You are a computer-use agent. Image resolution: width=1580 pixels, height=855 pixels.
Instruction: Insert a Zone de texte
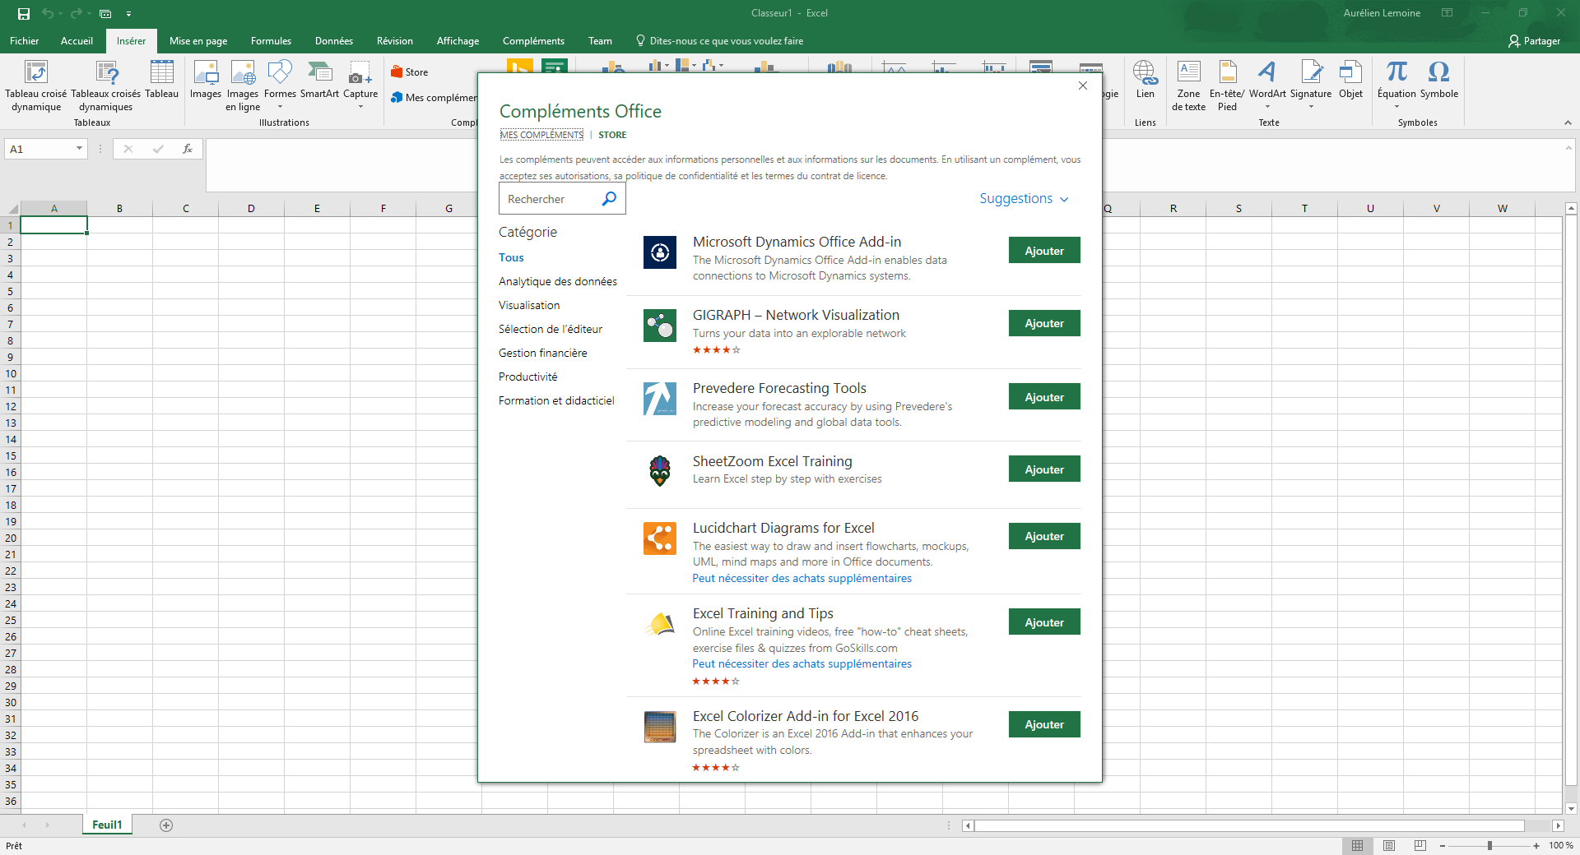tap(1188, 86)
